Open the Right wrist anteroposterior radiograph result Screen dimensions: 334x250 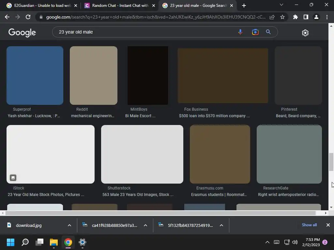point(288,195)
